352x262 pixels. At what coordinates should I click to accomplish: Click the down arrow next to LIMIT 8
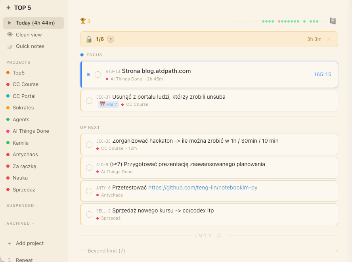point(218,235)
